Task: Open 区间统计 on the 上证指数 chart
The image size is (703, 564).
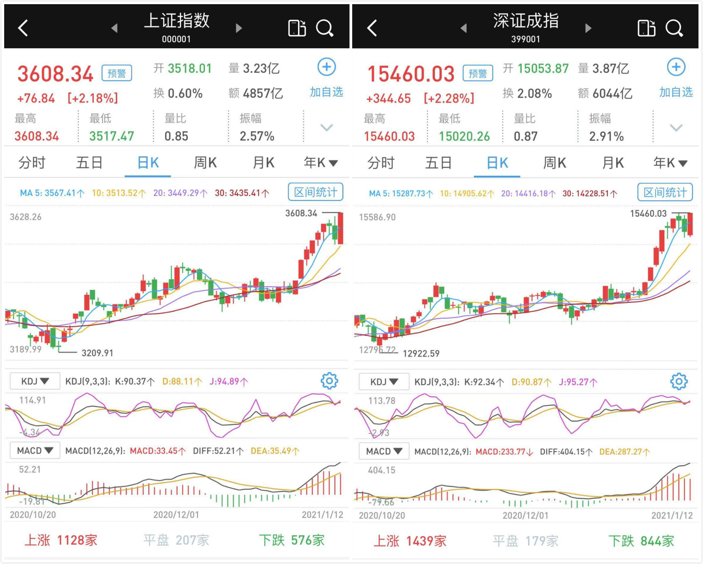Action: tap(315, 192)
